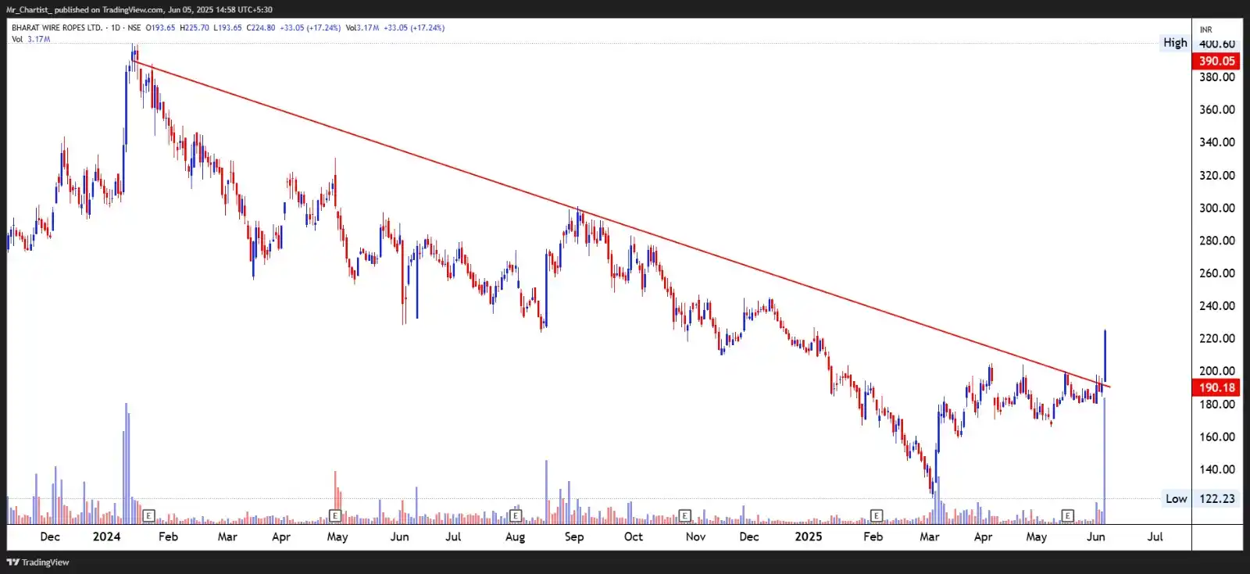Click the Mar label after 2024
The height and width of the screenshot is (574, 1250).
[227, 537]
